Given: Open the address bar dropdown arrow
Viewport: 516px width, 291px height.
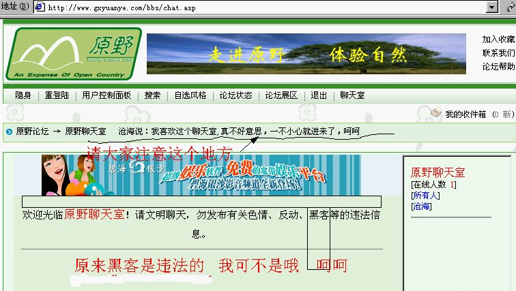Looking at the screenshot, I should point(510,7).
